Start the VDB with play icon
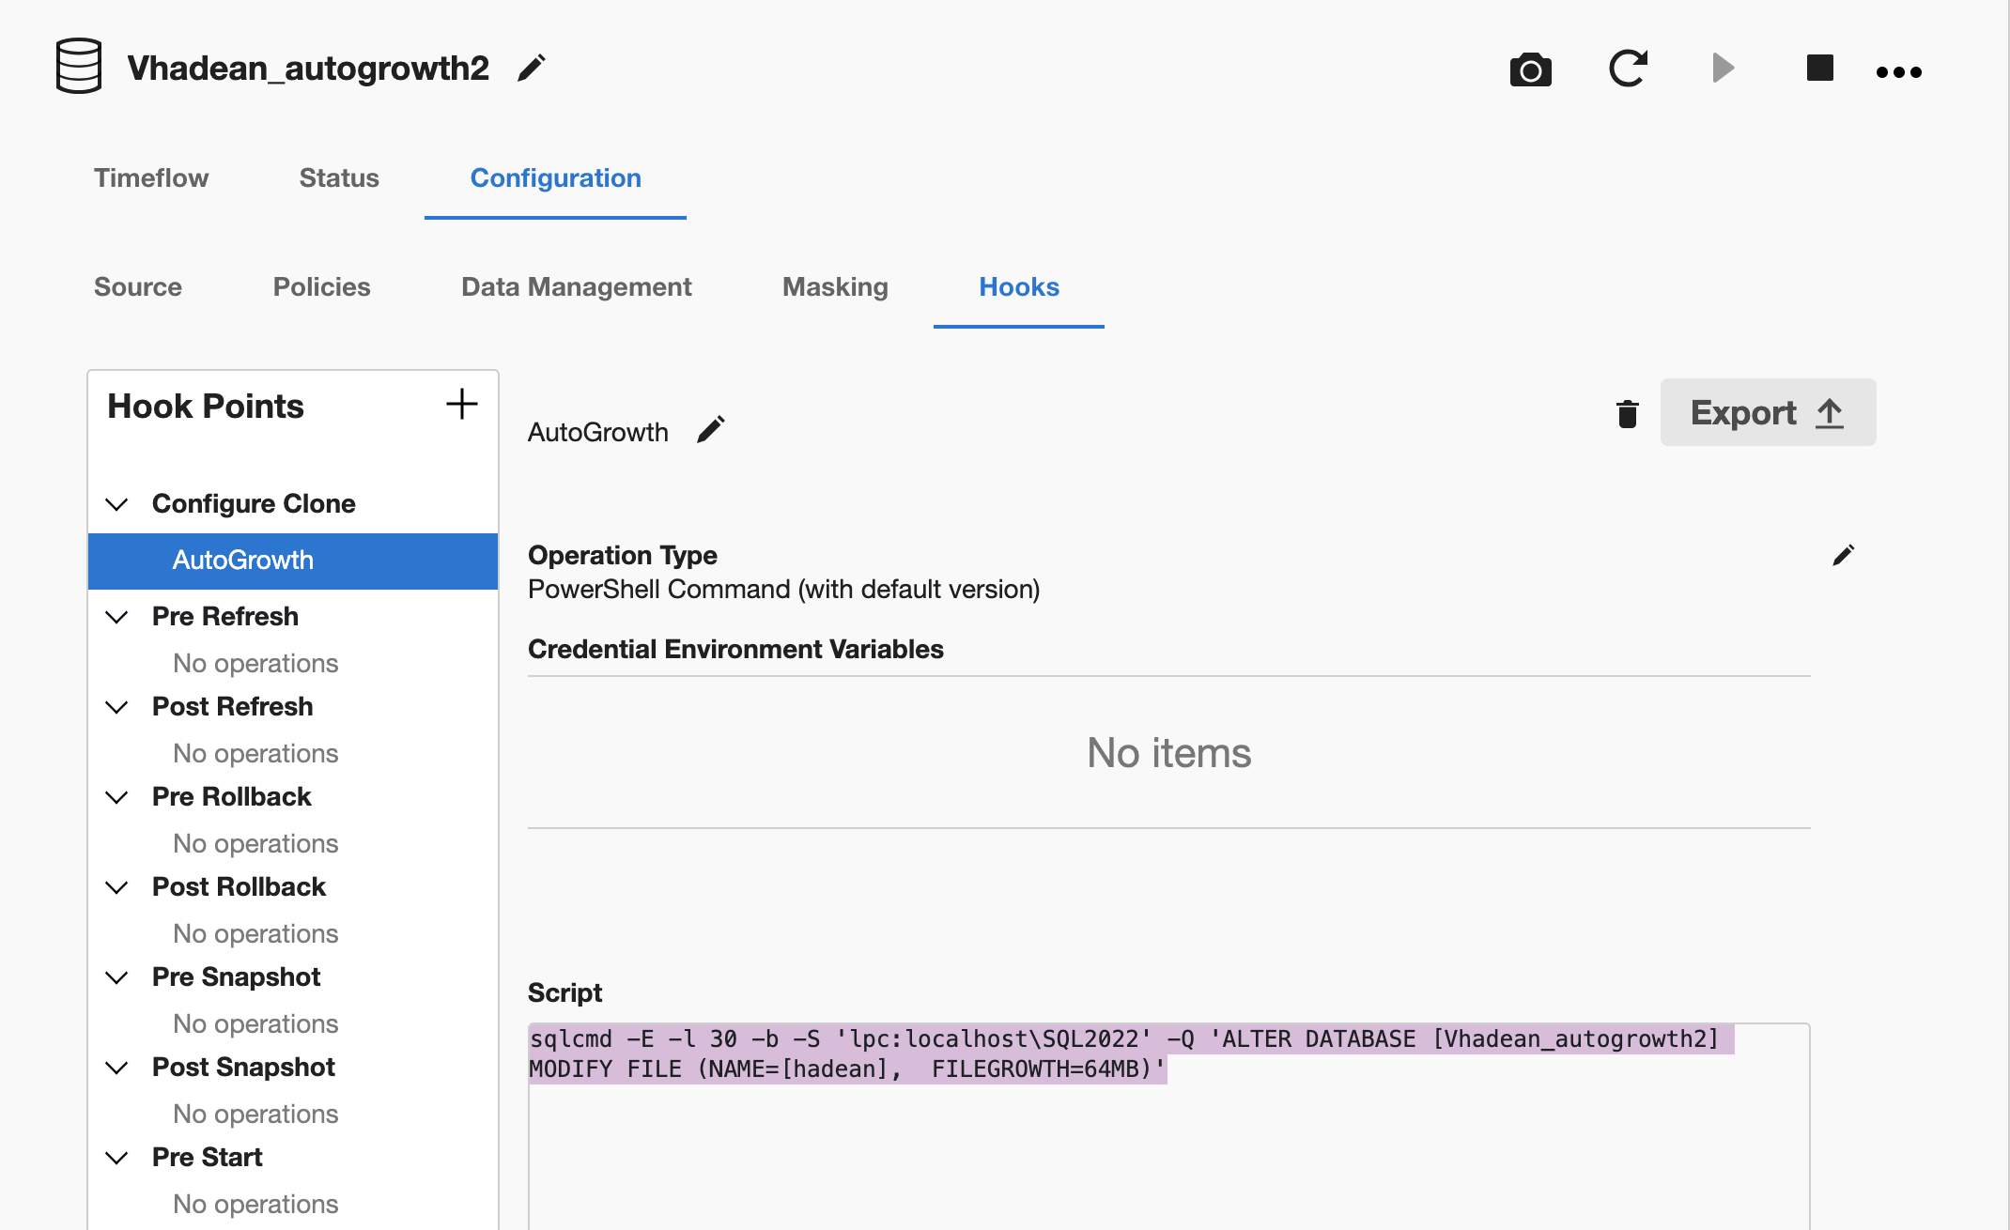The image size is (2010, 1230). click(1723, 68)
